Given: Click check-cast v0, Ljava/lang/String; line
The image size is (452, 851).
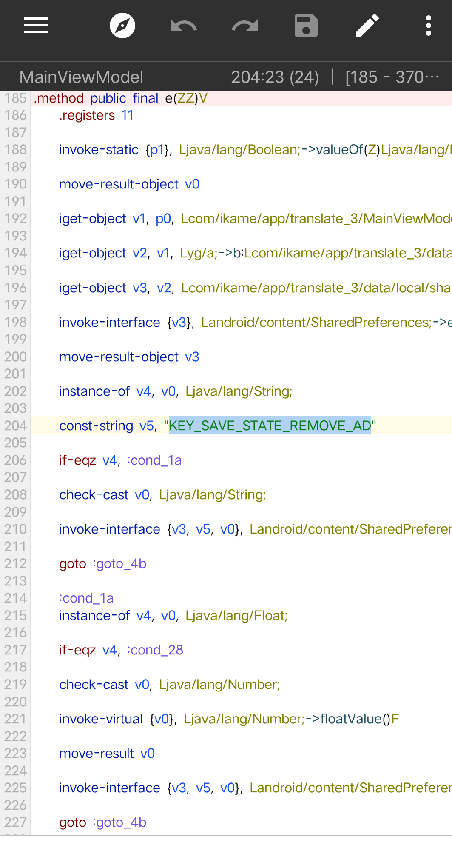Looking at the screenshot, I should coord(162,495).
